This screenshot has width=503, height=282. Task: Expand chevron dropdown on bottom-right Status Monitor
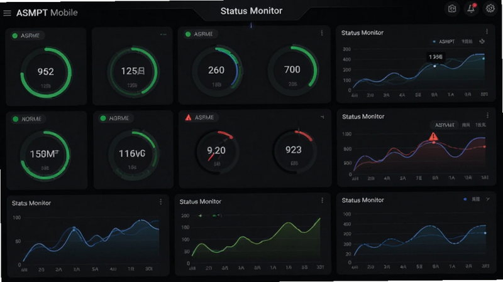coord(488,199)
